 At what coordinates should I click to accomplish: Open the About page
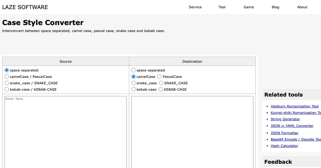tap(302, 7)
